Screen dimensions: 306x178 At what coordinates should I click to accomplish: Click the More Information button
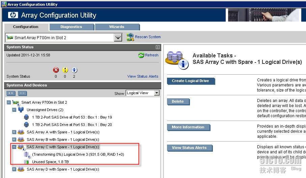pyautogui.click(x=189, y=127)
